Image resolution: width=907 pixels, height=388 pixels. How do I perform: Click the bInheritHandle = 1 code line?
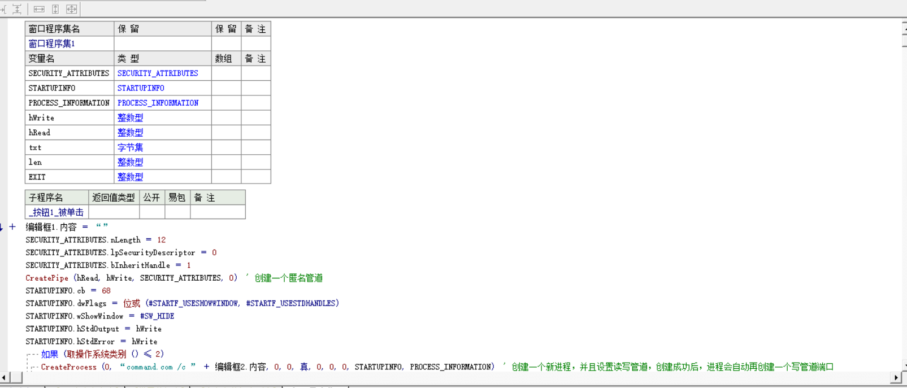(108, 265)
